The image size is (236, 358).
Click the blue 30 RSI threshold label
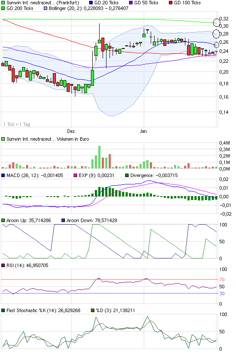[222, 293]
